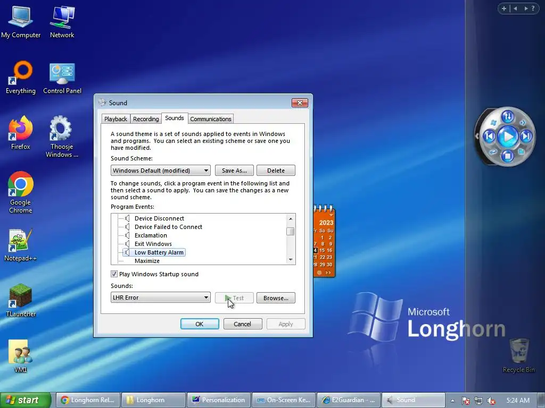
Task: Switch to the Playback tab
Action: 115,118
